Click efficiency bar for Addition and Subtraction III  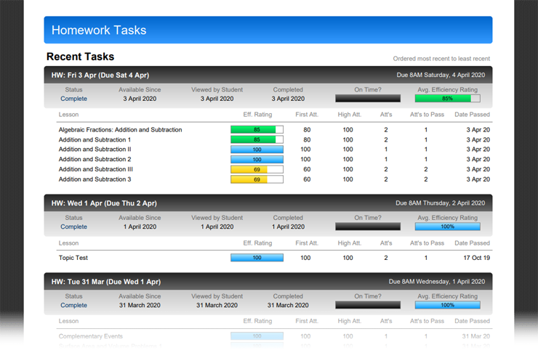click(257, 169)
